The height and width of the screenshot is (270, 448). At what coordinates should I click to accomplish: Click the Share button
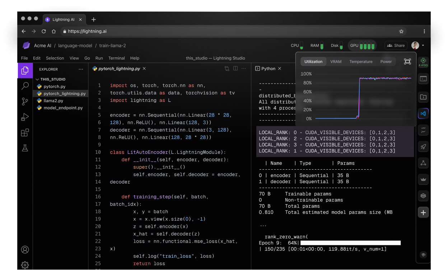[x=396, y=46]
